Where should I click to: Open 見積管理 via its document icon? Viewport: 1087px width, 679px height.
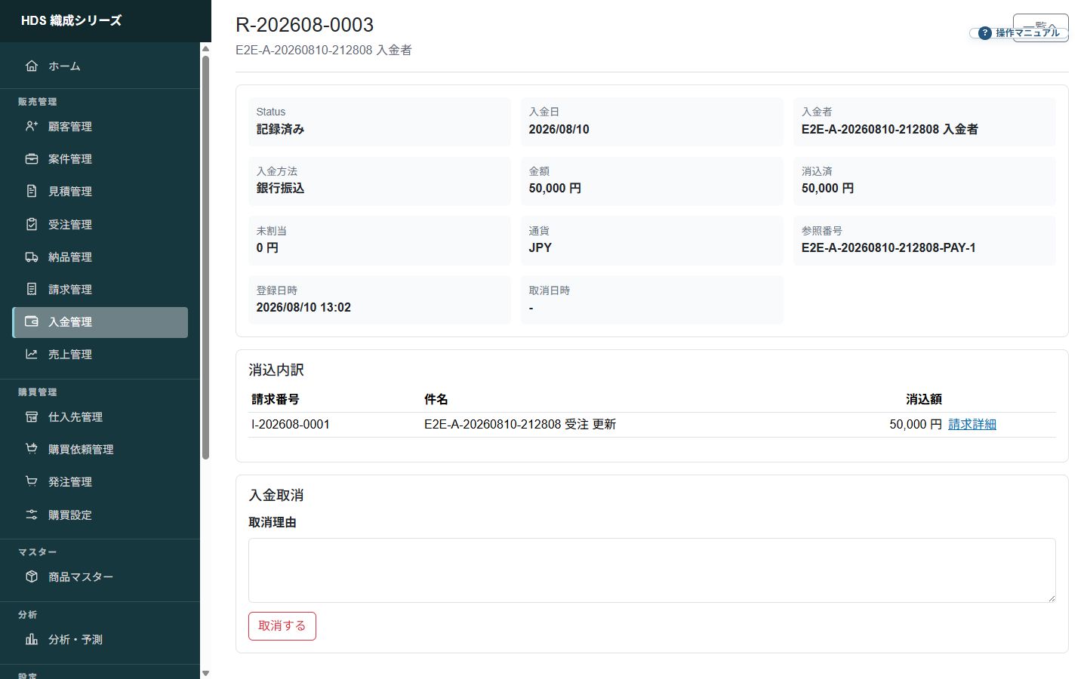click(x=32, y=192)
